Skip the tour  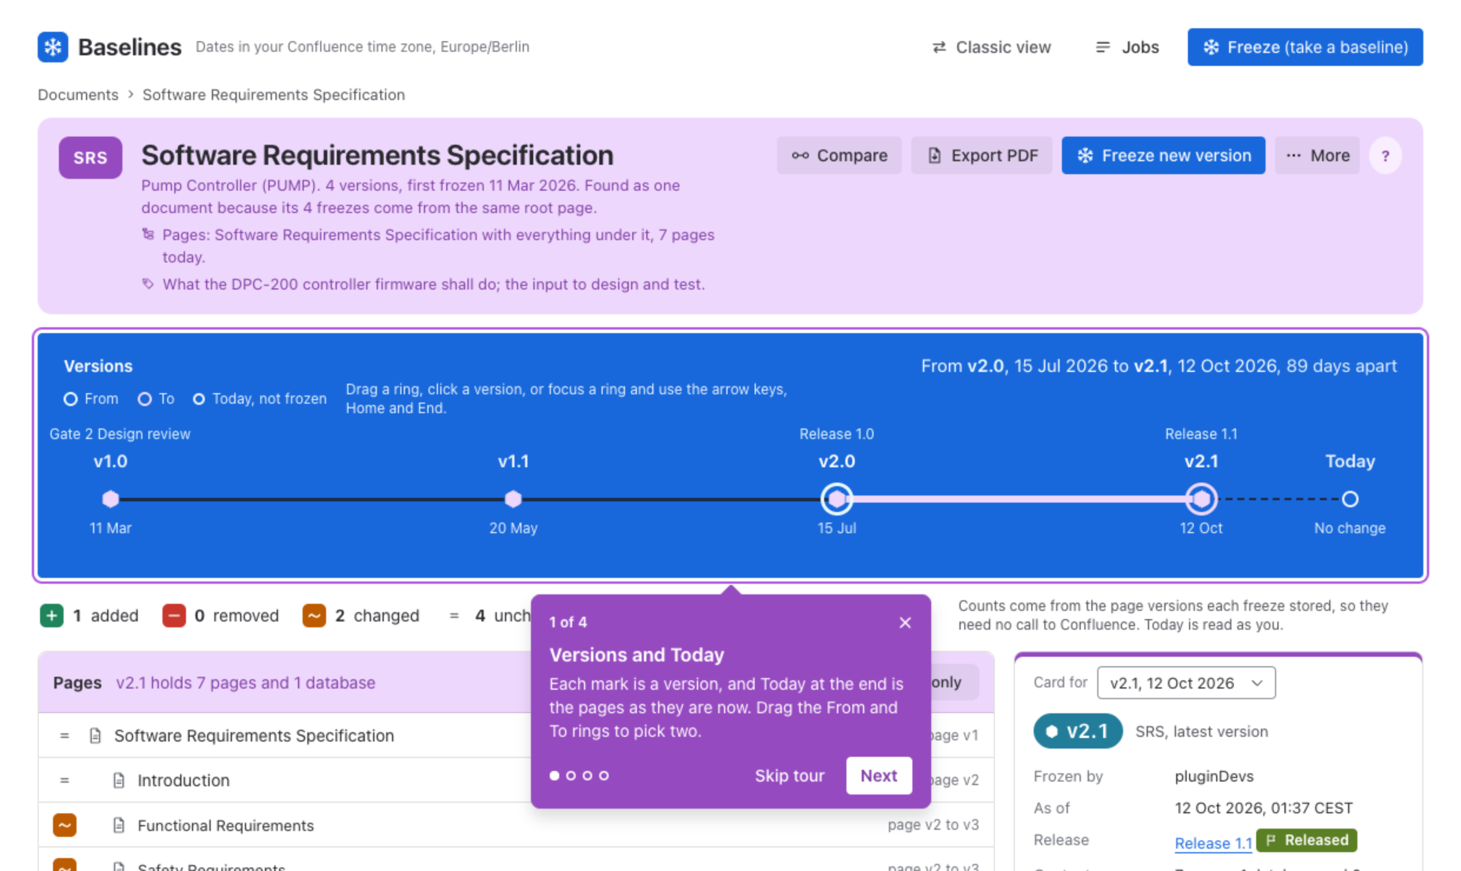[x=789, y=776]
